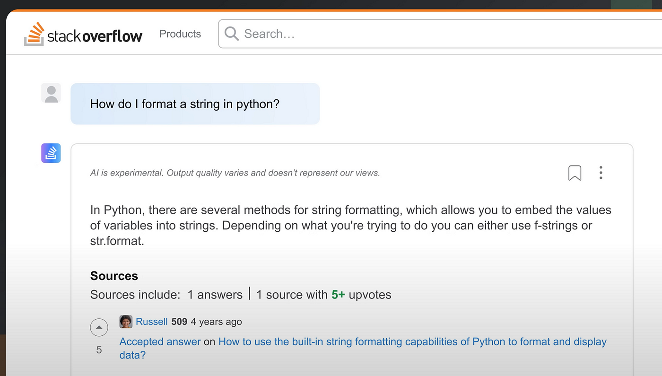Open the Products menu
The width and height of the screenshot is (662, 376).
pos(180,34)
